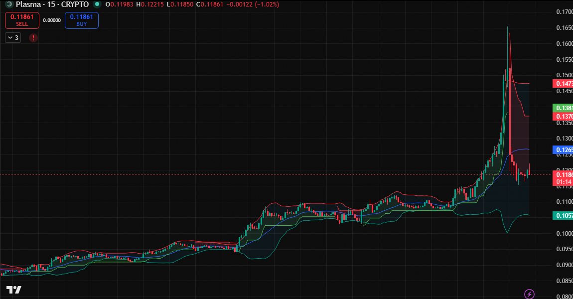
Task: Click the red 0.1473 price label
Action: pos(563,84)
